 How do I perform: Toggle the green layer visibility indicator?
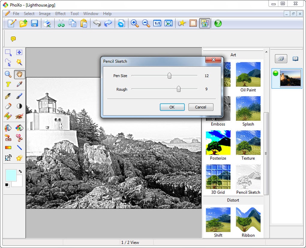click(x=276, y=73)
